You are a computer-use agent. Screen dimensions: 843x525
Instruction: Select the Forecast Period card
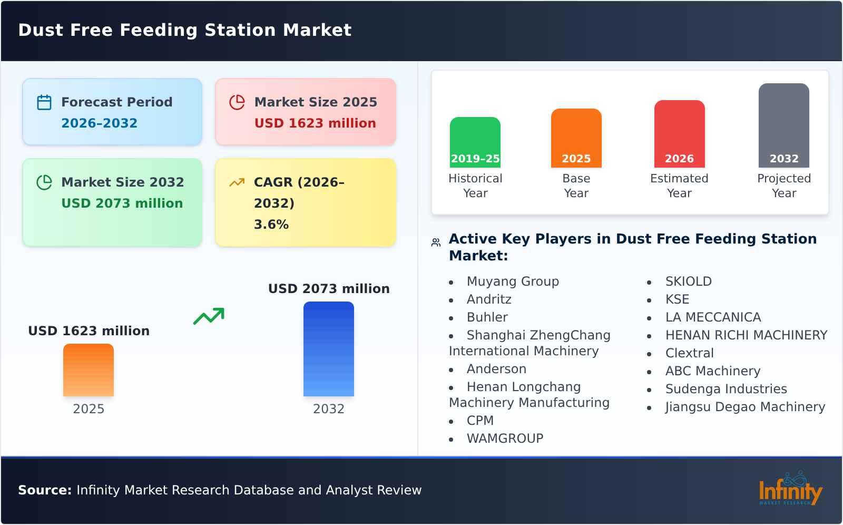pos(112,111)
